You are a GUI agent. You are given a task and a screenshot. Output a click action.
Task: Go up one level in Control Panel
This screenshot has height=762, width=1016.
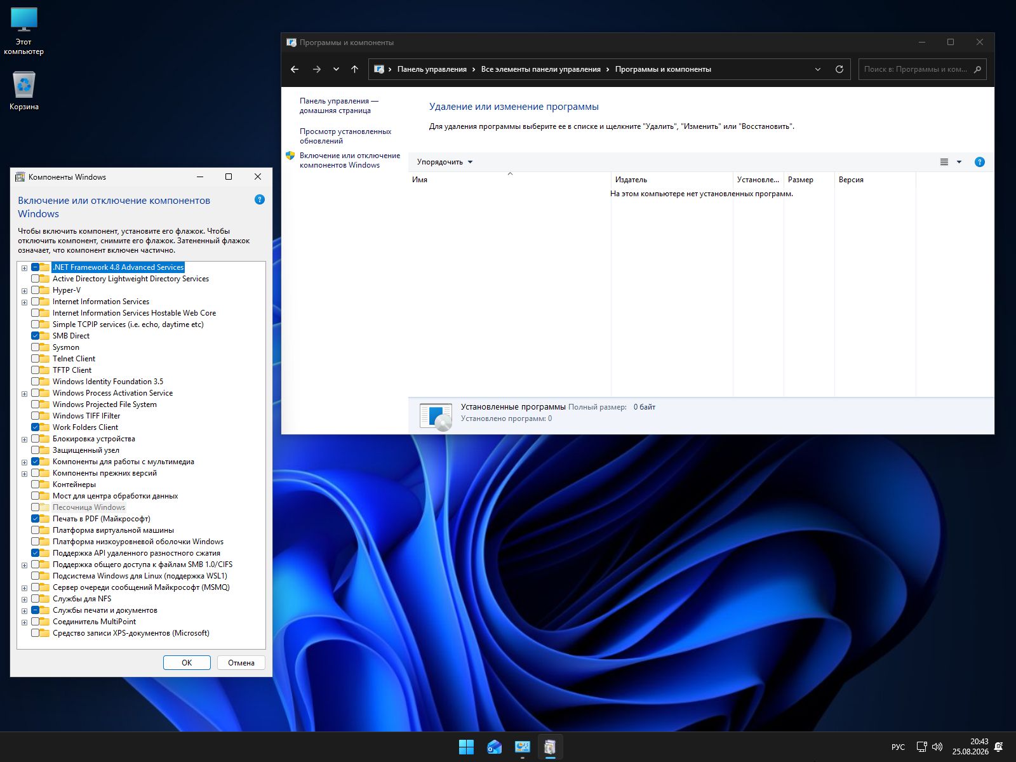point(354,69)
